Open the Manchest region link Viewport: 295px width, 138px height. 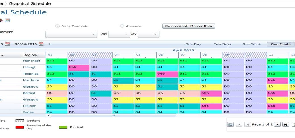click(x=31, y=61)
